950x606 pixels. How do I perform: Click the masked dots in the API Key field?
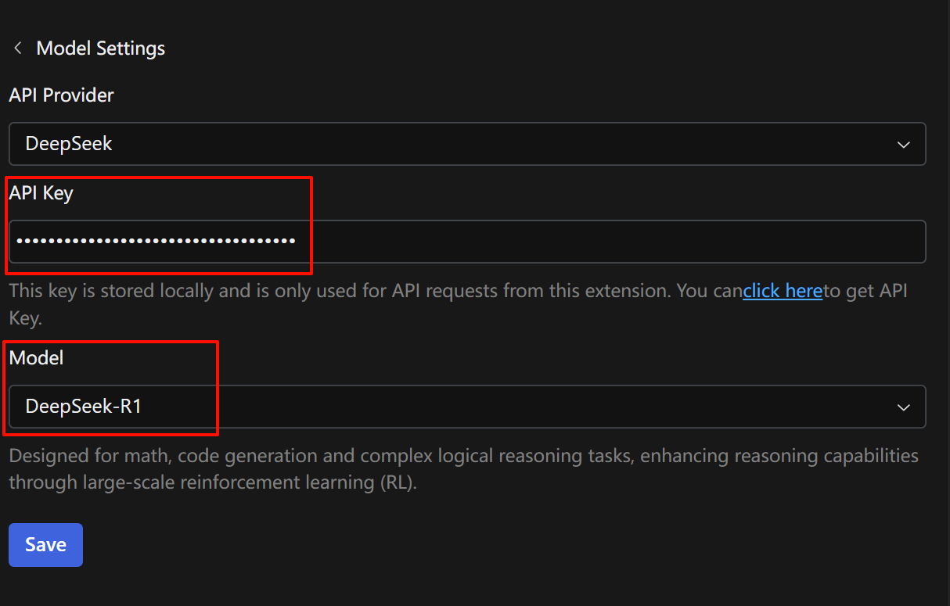point(156,242)
